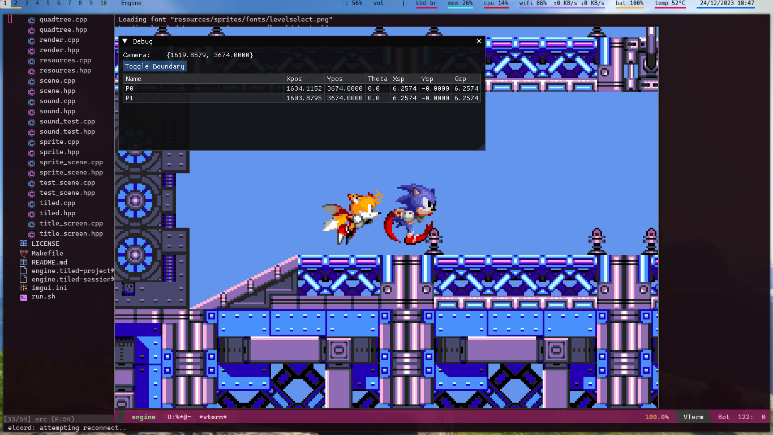Image resolution: width=773 pixels, height=435 pixels.
Task: Select the P0 row name cell
Action: [x=204, y=88]
